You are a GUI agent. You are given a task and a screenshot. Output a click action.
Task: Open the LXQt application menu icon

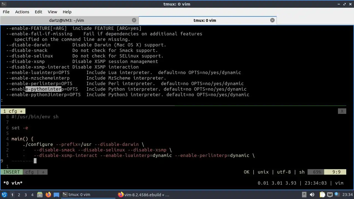pos(4,195)
